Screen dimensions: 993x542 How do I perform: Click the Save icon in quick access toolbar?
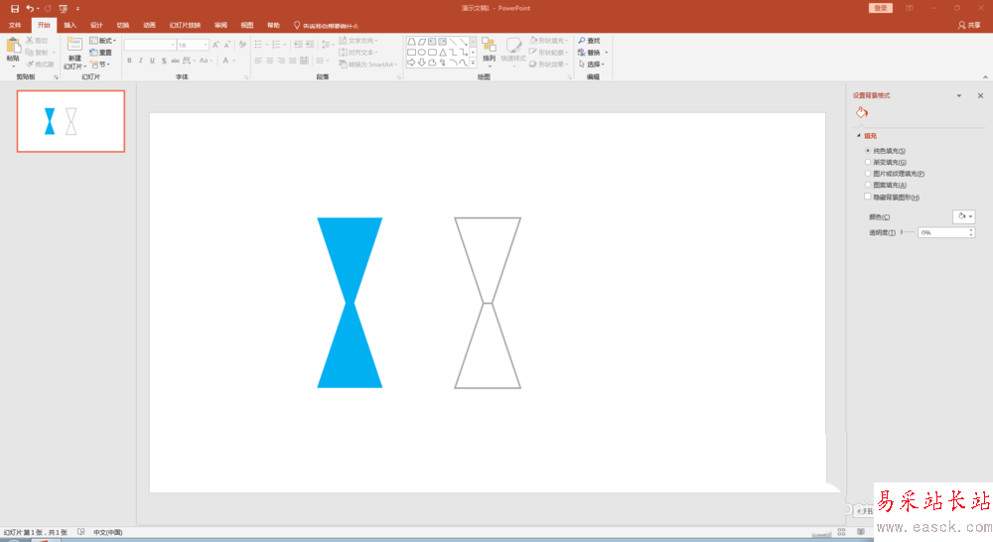point(15,8)
